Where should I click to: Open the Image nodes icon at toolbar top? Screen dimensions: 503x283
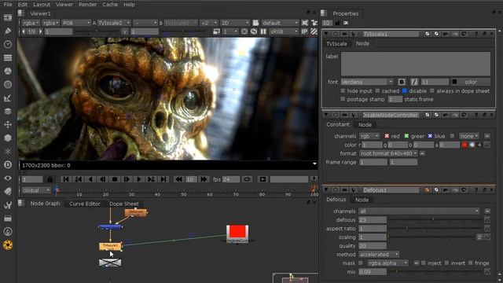[8, 17]
